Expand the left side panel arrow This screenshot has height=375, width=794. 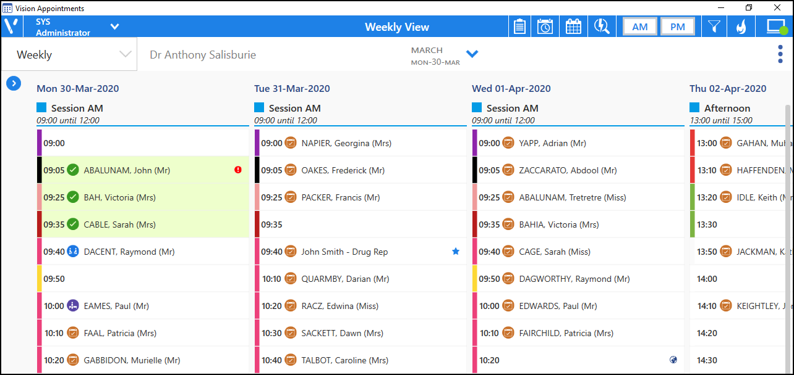pyautogui.click(x=14, y=83)
